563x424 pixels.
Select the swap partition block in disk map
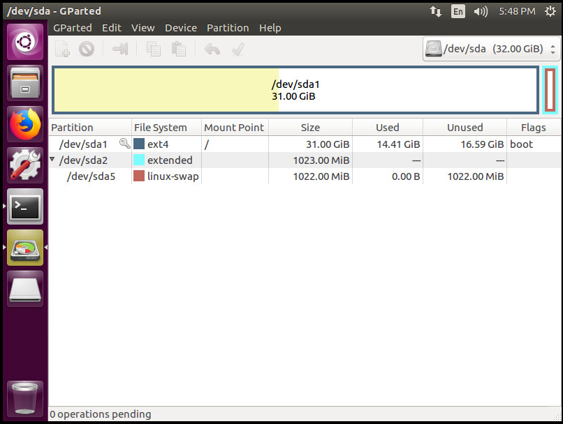click(550, 90)
